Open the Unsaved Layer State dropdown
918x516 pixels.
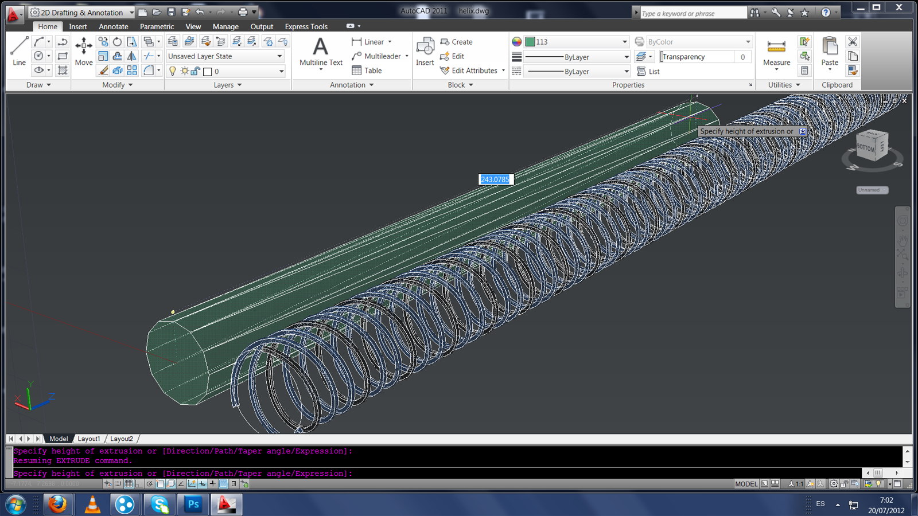click(225, 56)
